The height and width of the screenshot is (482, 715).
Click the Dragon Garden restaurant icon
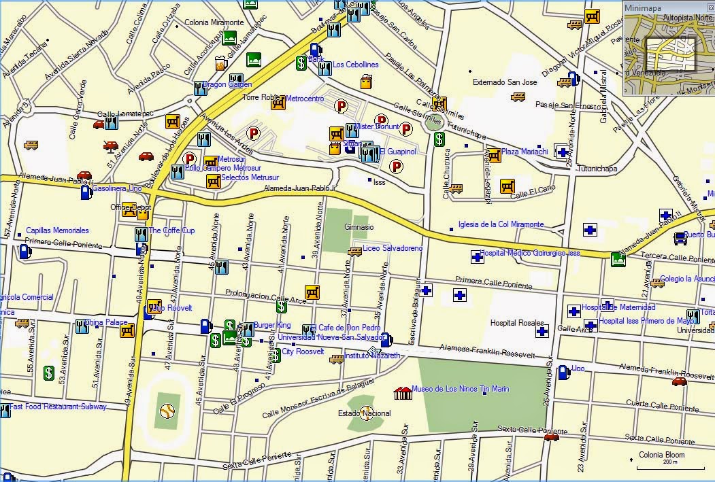201,88
